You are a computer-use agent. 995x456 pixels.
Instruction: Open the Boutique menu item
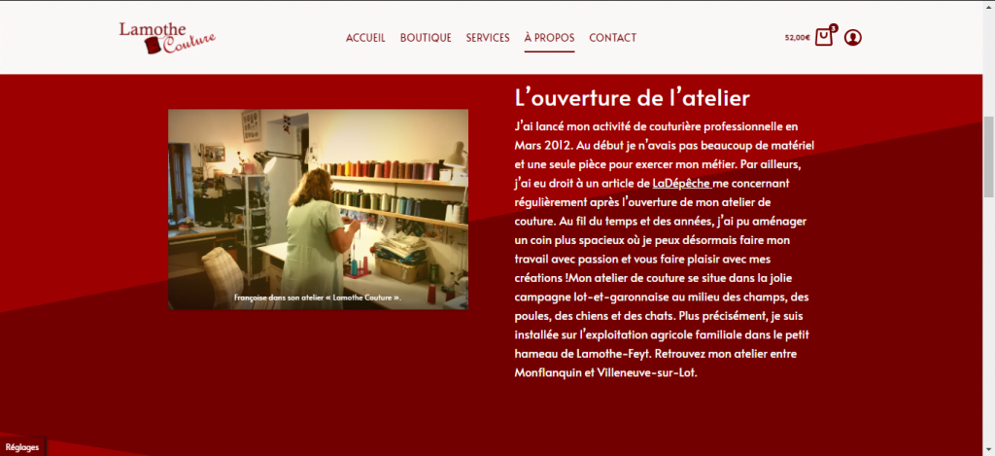tap(426, 38)
